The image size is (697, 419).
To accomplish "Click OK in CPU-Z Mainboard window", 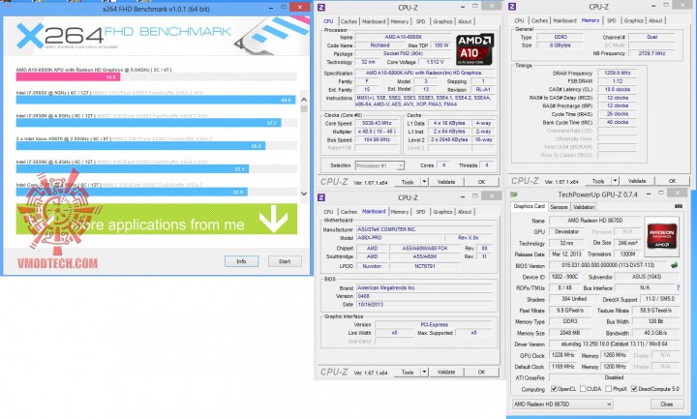I will click(x=481, y=372).
